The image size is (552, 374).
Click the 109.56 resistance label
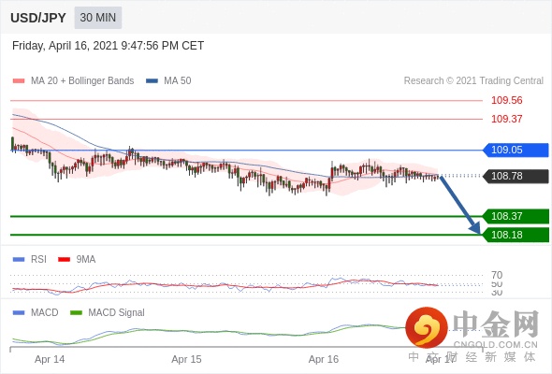click(x=506, y=100)
